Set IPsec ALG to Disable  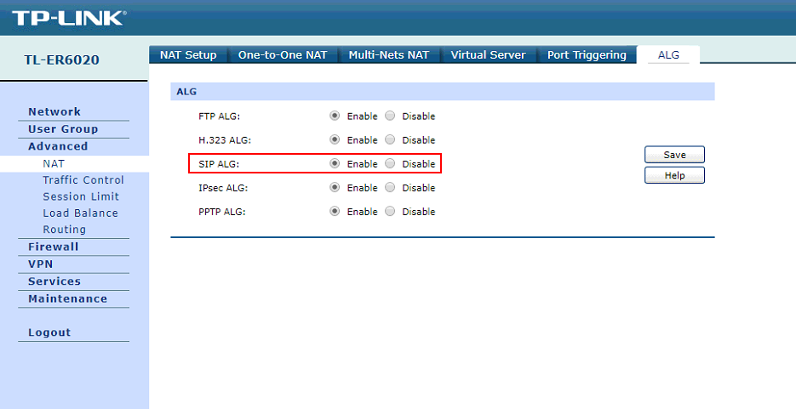coord(391,188)
